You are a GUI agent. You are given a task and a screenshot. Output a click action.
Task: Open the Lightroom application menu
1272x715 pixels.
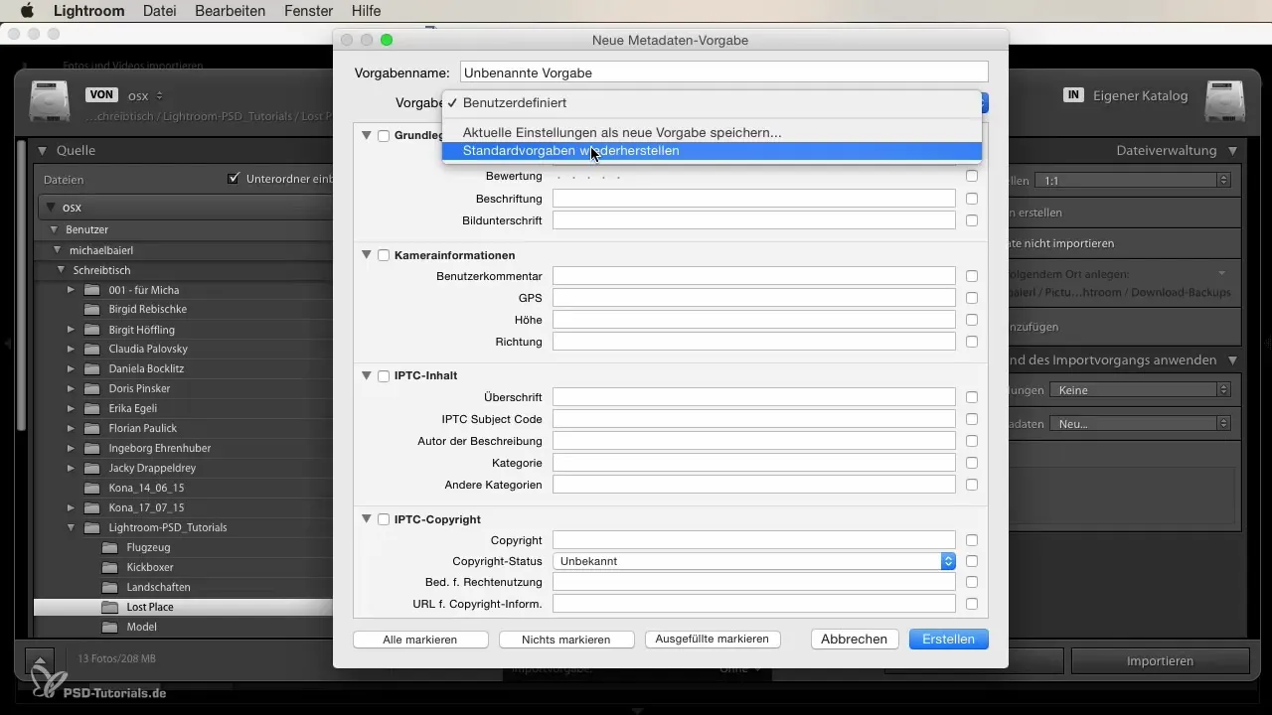point(87,11)
